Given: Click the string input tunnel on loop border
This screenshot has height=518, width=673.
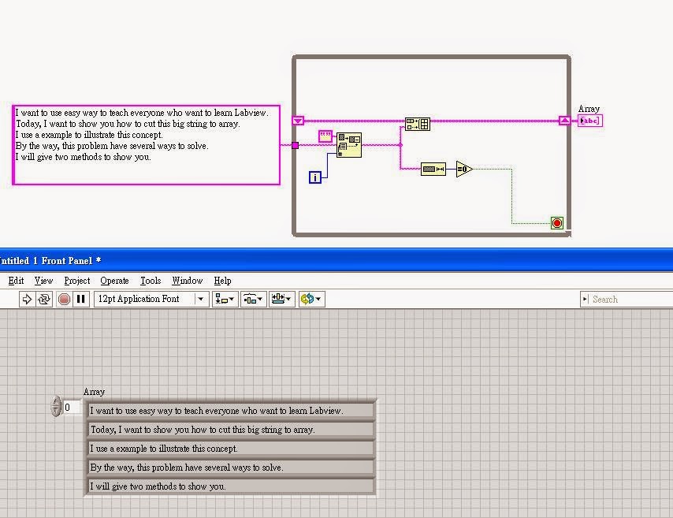Looking at the screenshot, I should (296, 146).
